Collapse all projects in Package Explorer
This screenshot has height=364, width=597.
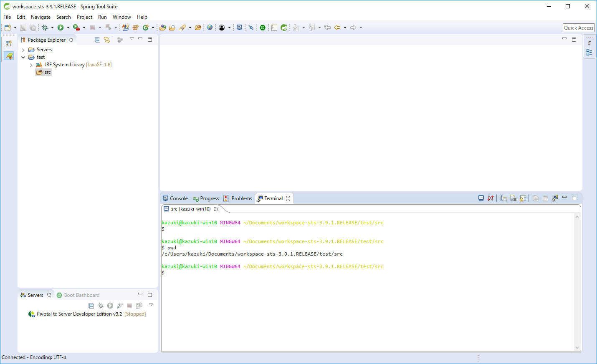point(97,39)
